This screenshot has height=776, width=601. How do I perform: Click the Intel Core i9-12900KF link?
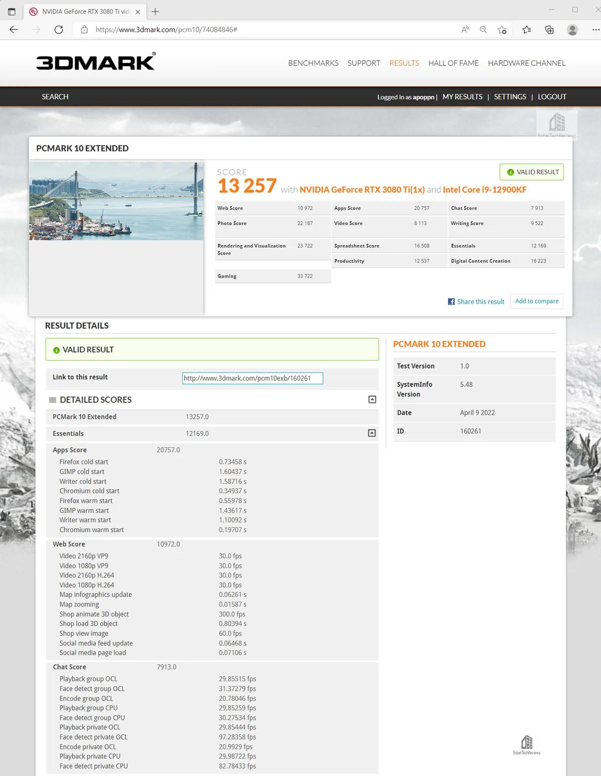pyautogui.click(x=484, y=189)
